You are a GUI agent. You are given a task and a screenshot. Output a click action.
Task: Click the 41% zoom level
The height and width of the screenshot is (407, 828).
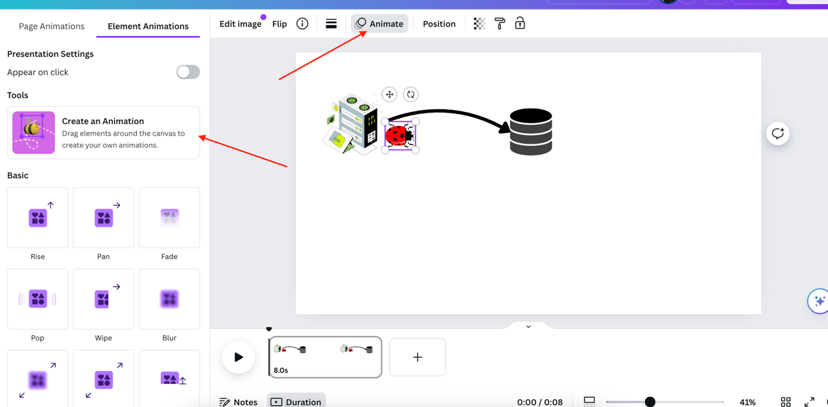(x=747, y=402)
